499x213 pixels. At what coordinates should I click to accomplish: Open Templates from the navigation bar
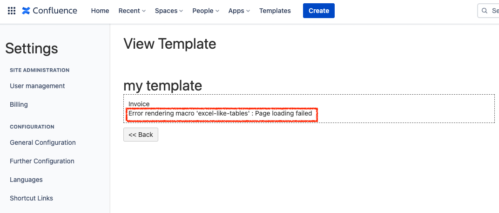pos(275,11)
